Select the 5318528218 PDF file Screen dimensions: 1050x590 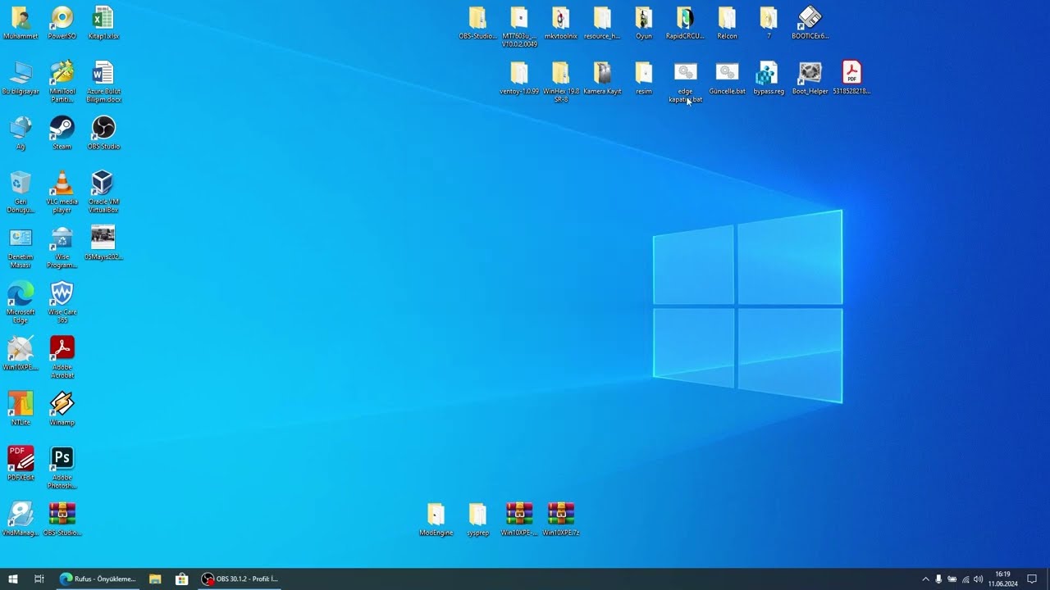851,78
